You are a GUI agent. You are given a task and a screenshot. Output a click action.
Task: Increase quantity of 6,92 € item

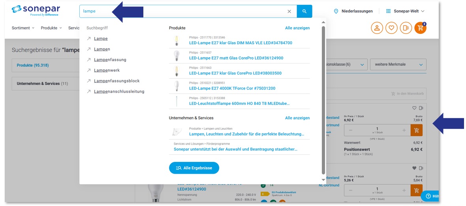click(404, 130)
